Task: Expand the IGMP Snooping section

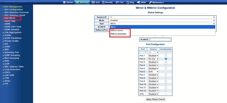Action: (x=12, y=55)
